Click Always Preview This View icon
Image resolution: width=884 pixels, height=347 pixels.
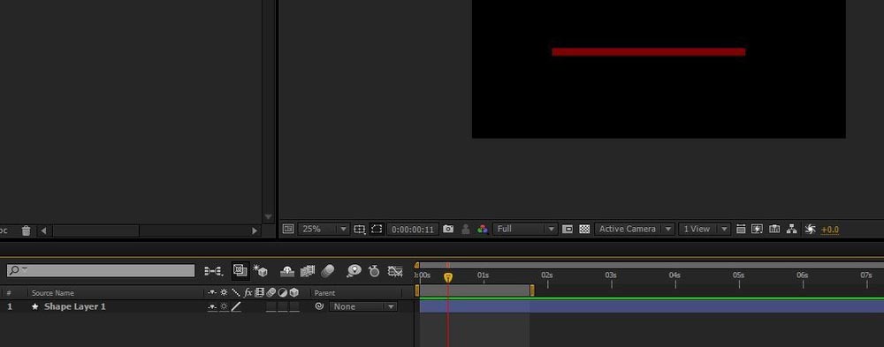pos(288,229)
